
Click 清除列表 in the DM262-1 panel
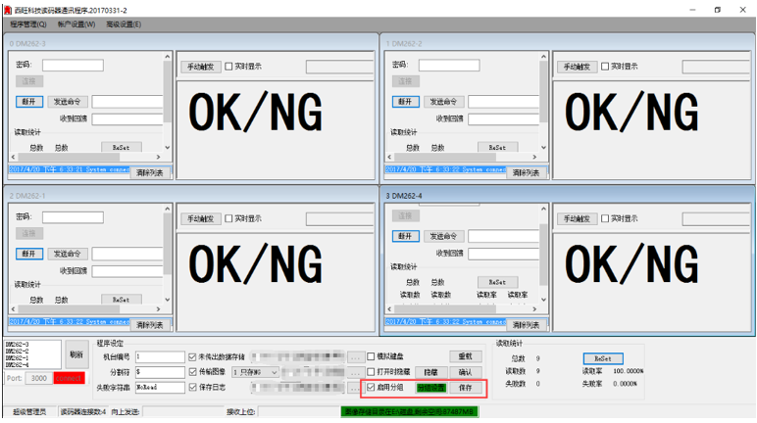[149, 324]
